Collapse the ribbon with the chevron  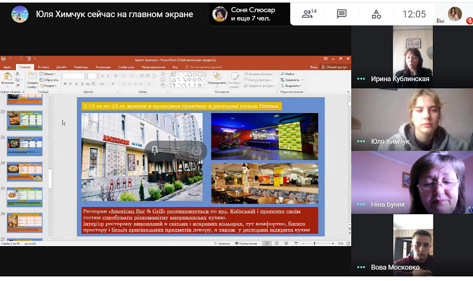point(348,92)
